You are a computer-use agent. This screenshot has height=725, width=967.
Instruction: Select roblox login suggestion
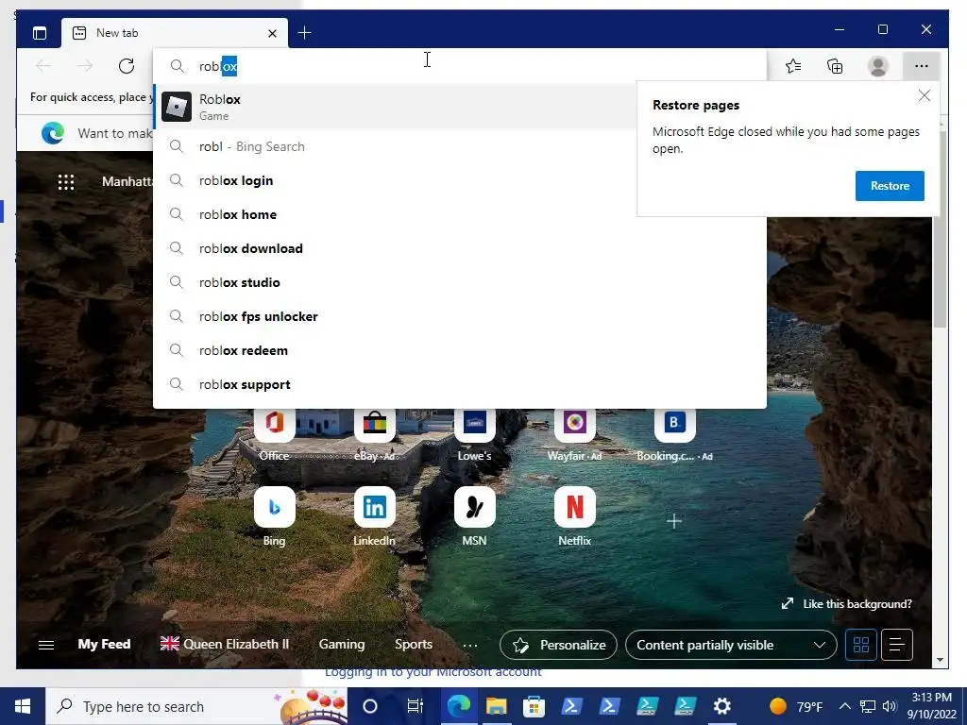point(396,180)
